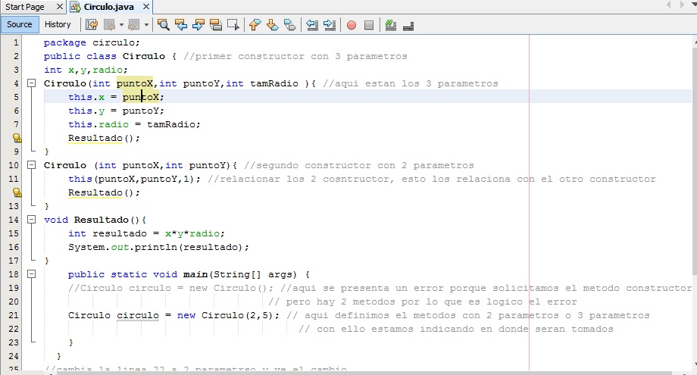This screenshot has width=697, height=375.
Task: Jump to Previous Bookmark icon
Action: (255, 24)
